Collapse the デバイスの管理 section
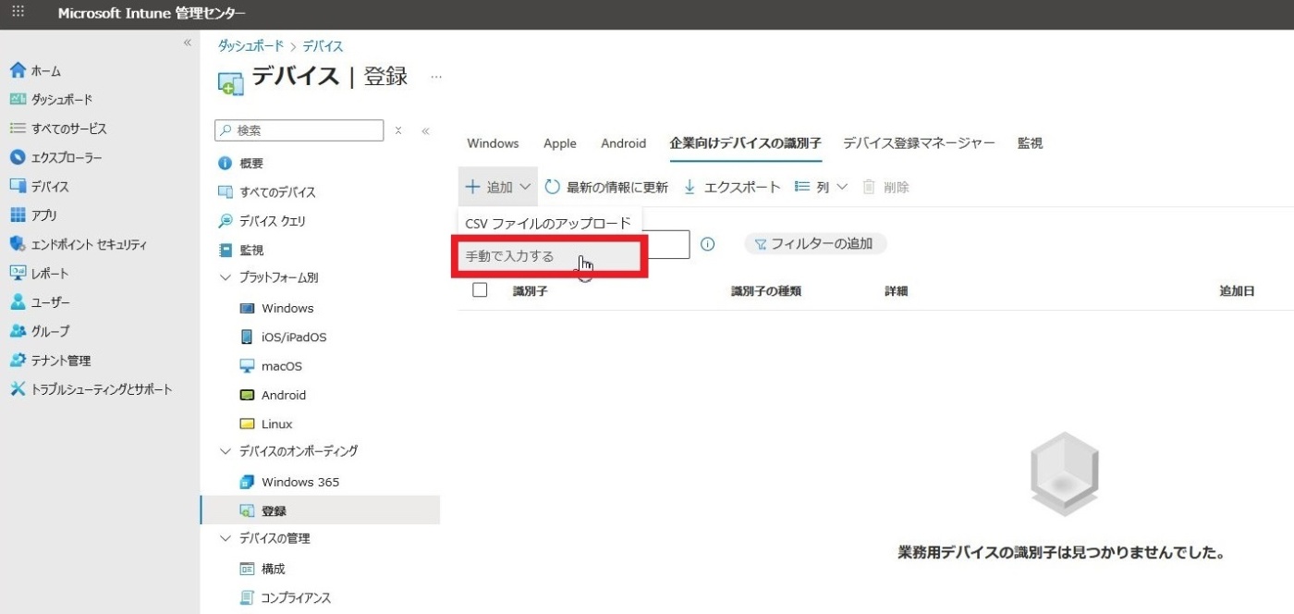The image size is (1294, 614). pos(226,538)
